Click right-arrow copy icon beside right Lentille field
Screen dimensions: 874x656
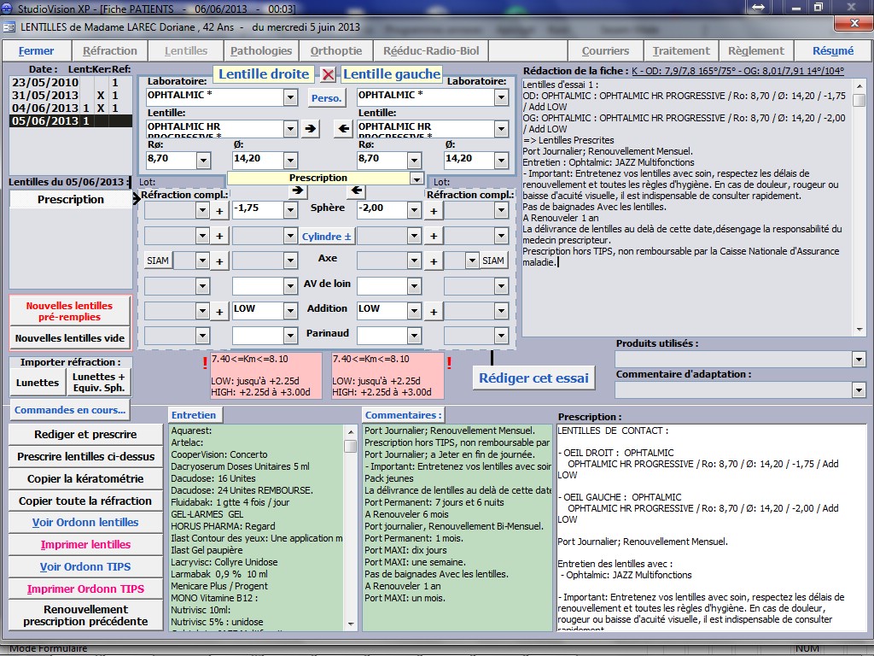point(311,130)
